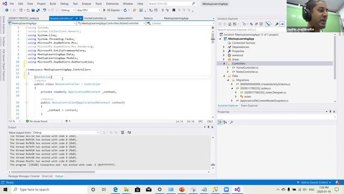344x194 pixels.
Task: Toggle word wrap in Output panel
Action: pyautogui.click(x=129, y=133)
